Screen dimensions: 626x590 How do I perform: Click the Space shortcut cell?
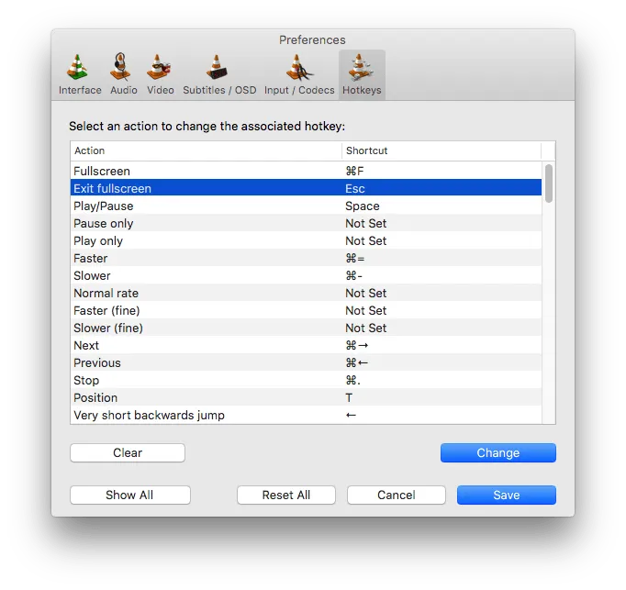(362, 206)
